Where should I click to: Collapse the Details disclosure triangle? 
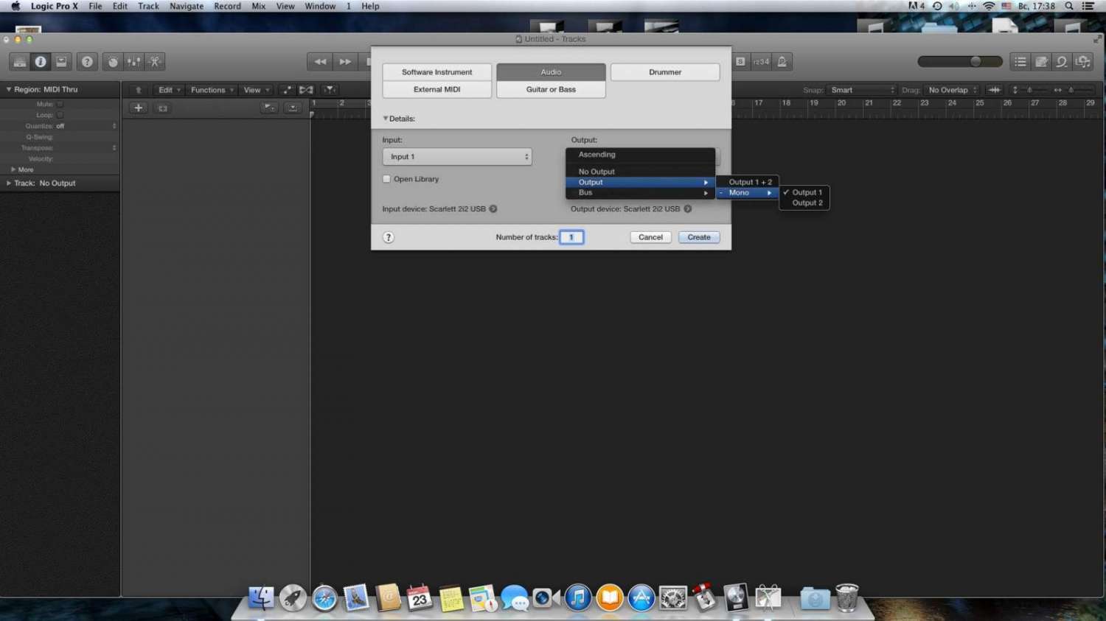[x=385, y=119]
